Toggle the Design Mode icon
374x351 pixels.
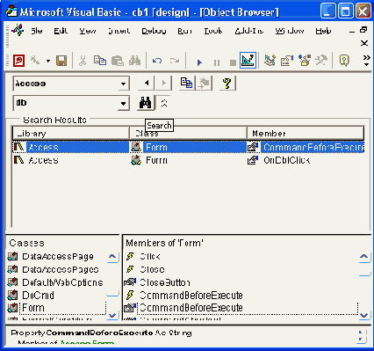[248, 61]
